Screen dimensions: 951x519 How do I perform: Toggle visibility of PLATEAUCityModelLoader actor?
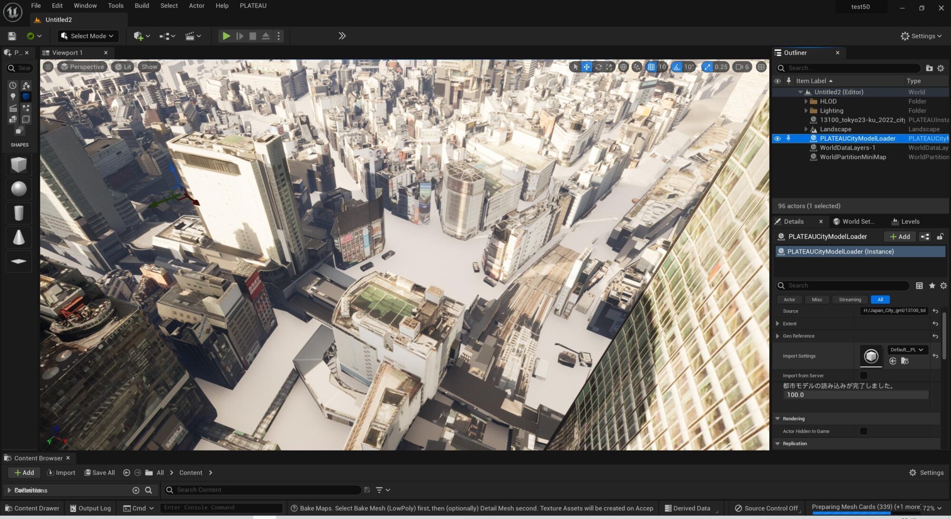point(777,139)
